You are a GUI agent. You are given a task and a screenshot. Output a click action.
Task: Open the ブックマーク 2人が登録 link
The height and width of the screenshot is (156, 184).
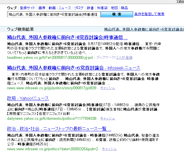[x=124, y=57]
